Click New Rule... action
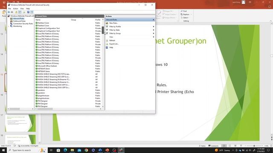The width and height of the screenshot is (273, 153). [x=113, y=23]
